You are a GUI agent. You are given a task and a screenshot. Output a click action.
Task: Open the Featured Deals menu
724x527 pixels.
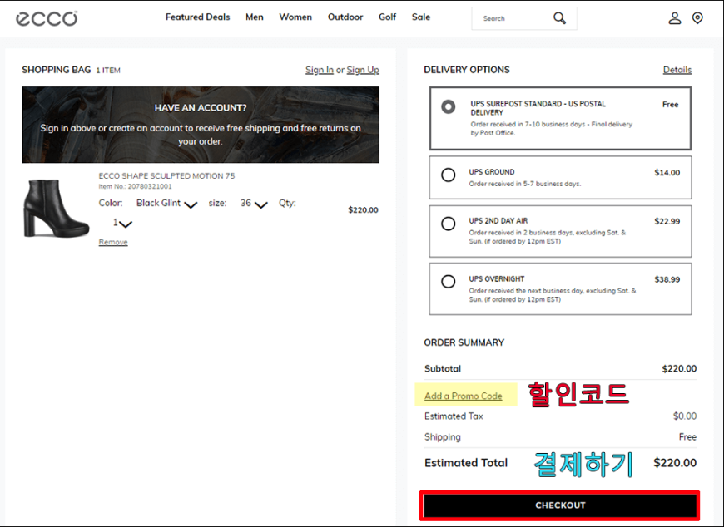197,17
